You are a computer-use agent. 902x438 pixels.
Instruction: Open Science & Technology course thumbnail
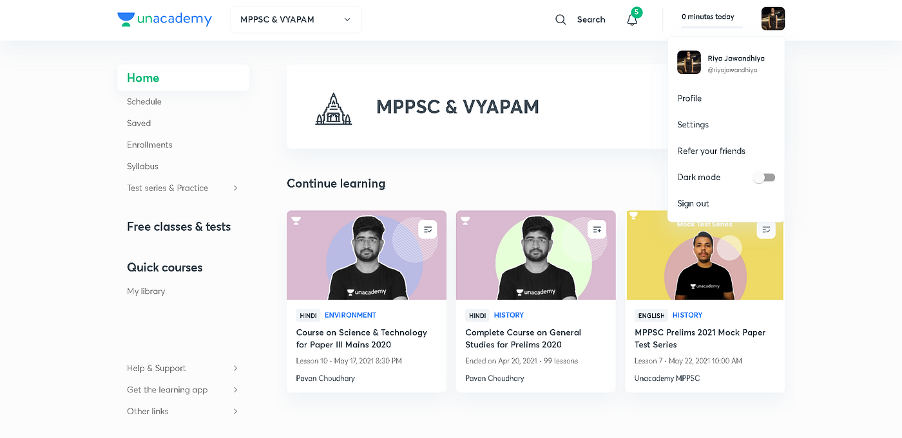point(367,255)
